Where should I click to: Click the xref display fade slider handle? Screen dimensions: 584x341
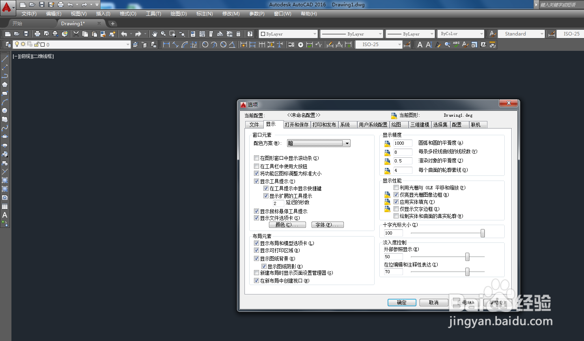[467, 257]
